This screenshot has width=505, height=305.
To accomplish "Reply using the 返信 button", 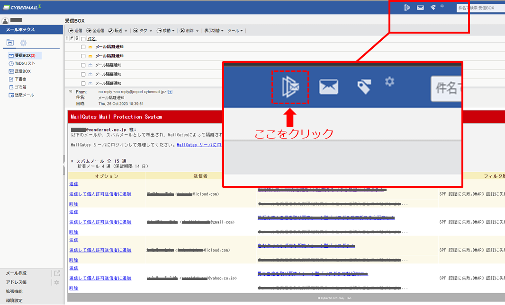I will pyautogui.click(x=75, y=31).
